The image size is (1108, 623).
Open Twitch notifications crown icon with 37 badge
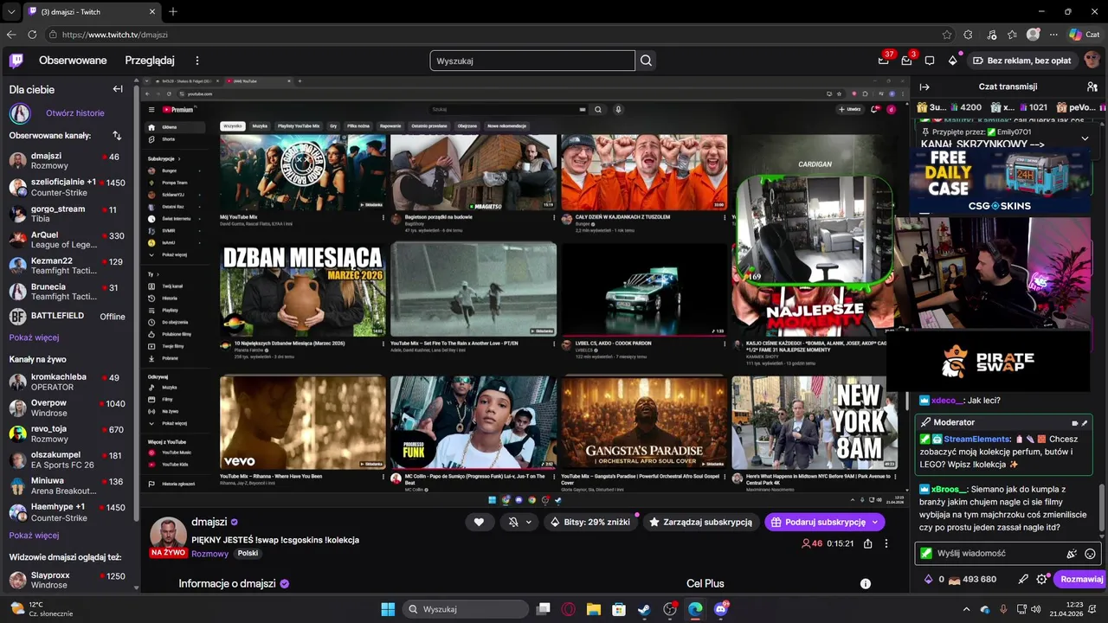(x=884, y=61)
